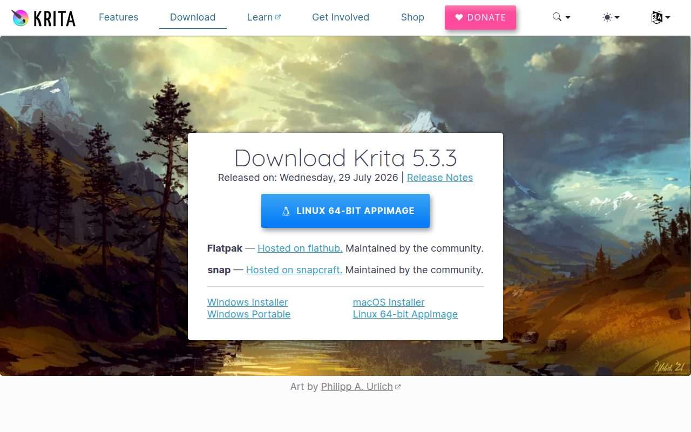Image resolution: width=691 pixels, height=432 pixels.
Task: Follow the Hosted on flathub link
Action: (300, 248)
